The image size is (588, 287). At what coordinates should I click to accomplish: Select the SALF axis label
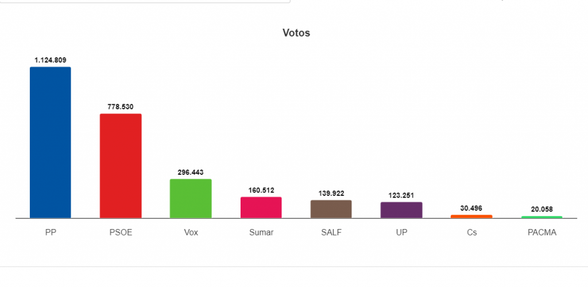[331, 233]
